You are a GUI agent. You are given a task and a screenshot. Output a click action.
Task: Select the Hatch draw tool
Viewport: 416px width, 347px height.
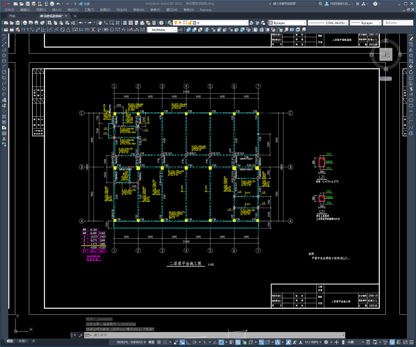pyautogui.click(x=4, y=117)
